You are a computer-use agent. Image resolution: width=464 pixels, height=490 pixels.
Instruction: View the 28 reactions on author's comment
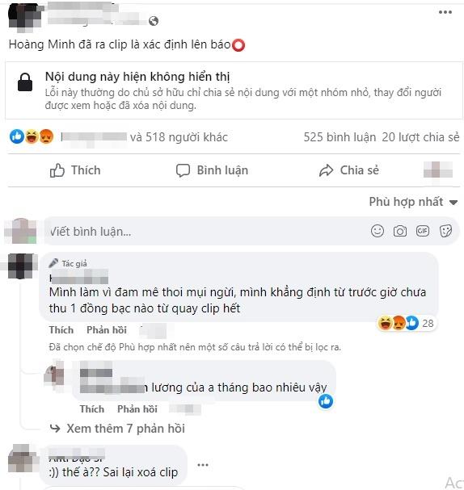click(406, 323)
